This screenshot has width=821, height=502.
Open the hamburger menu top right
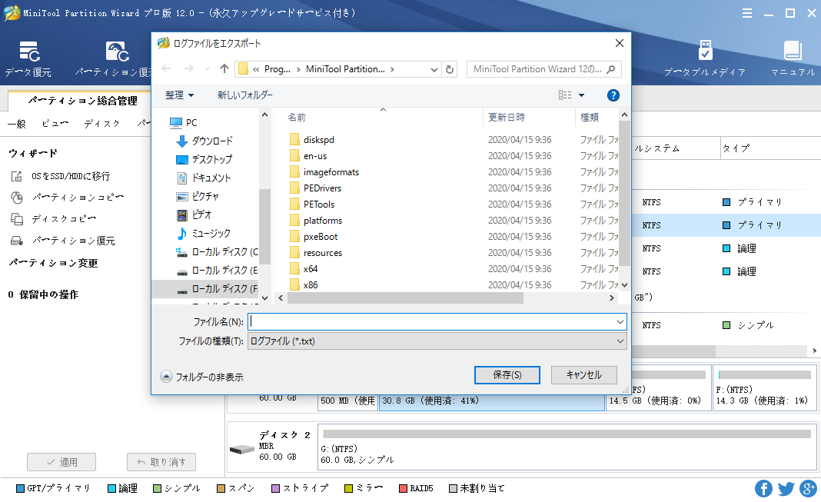coord(747,12)
